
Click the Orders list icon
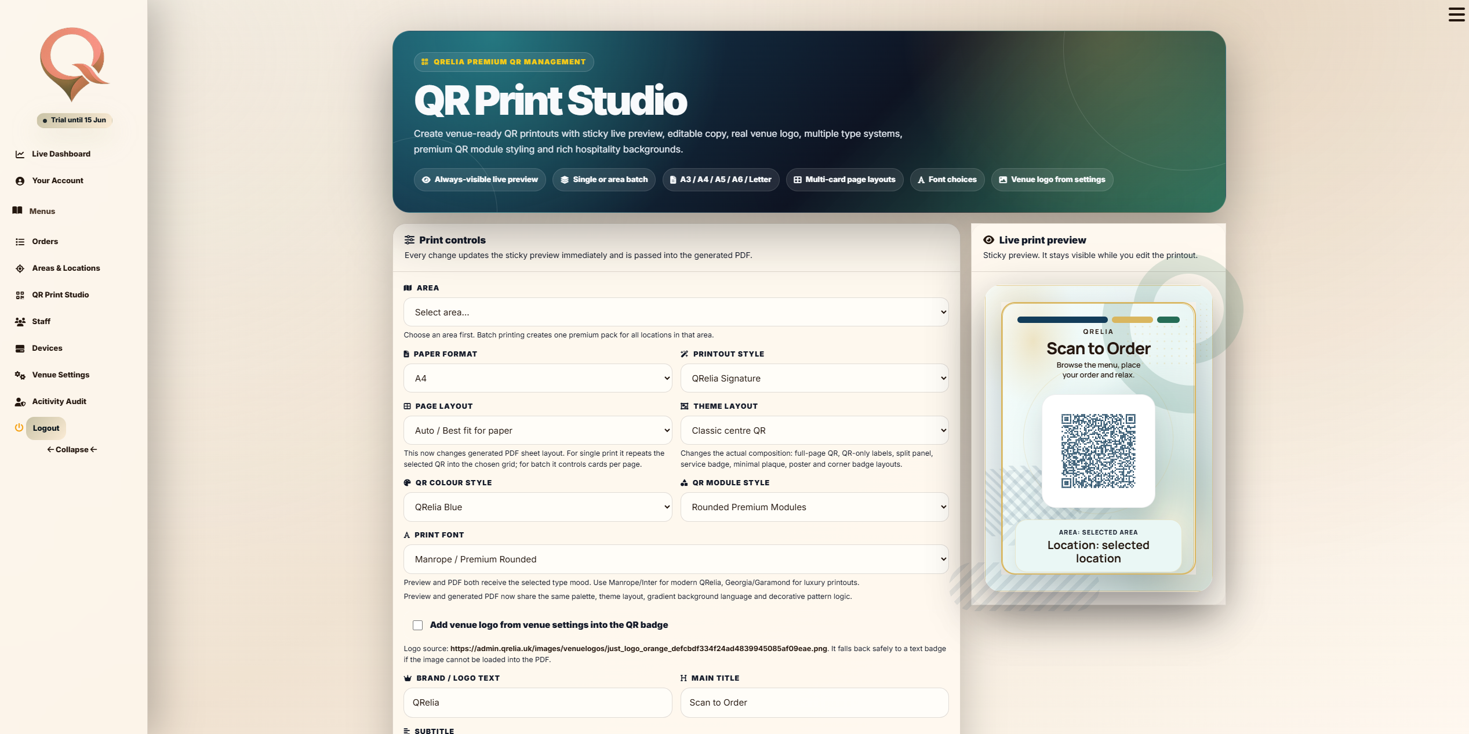pyautogui.click(x=20, y=242)
